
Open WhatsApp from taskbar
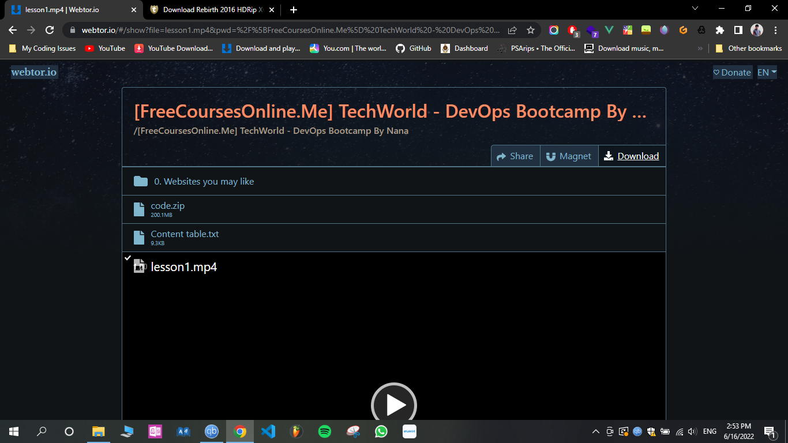click(x=381, y=431)
